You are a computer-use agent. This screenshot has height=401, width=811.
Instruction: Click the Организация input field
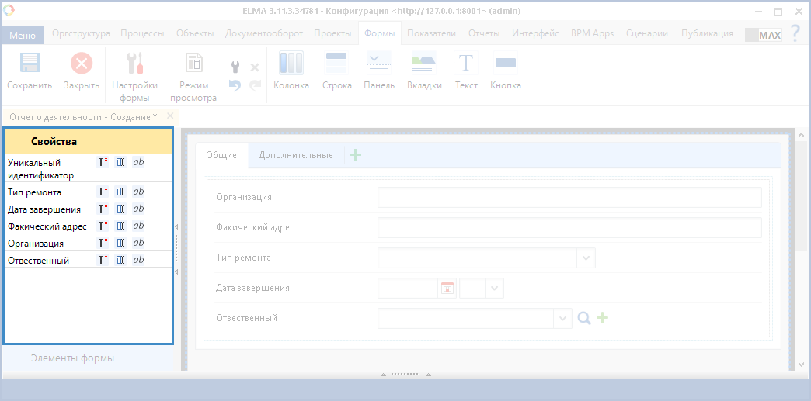point(569,198)
